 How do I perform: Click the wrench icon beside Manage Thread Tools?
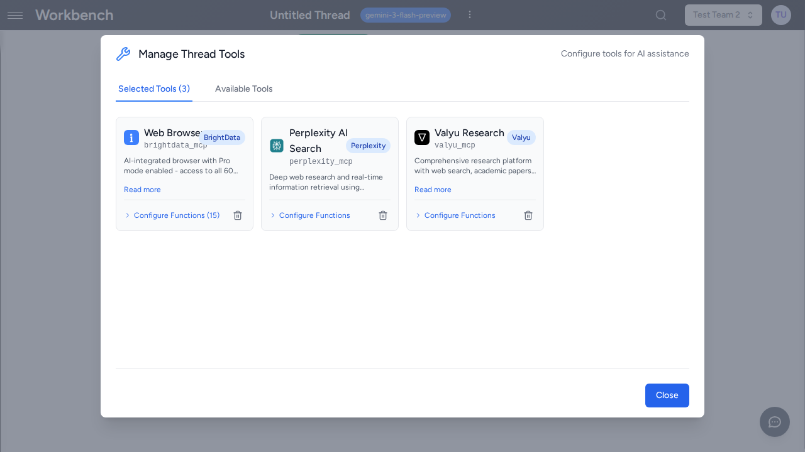[x=123, y=54]
